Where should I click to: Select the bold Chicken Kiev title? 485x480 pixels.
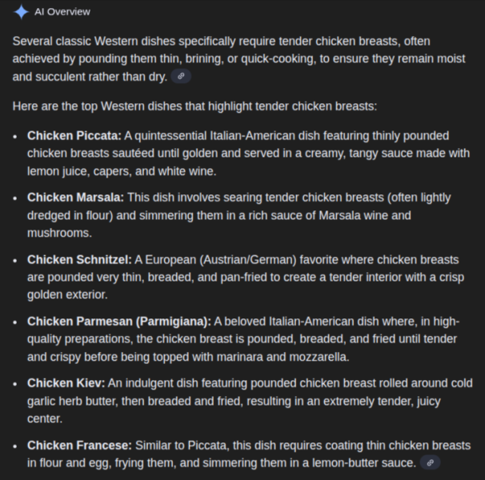pos(66,383)
